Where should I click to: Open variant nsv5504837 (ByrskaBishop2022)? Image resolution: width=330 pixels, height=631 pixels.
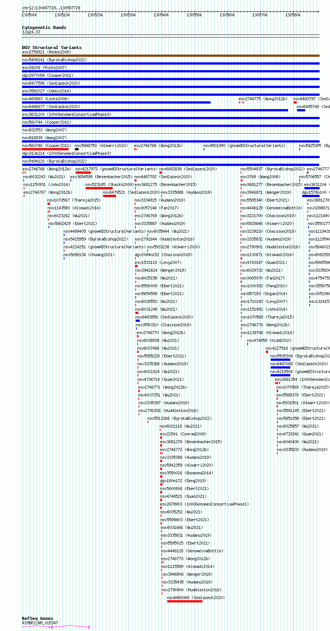[x=273, y=169]
